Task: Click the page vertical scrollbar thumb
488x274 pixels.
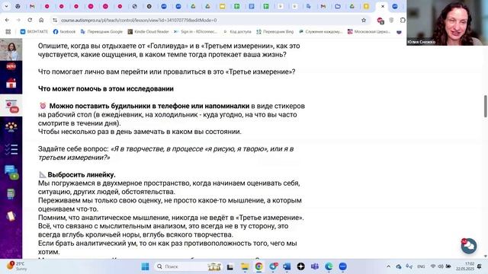Action: (485, 107)
